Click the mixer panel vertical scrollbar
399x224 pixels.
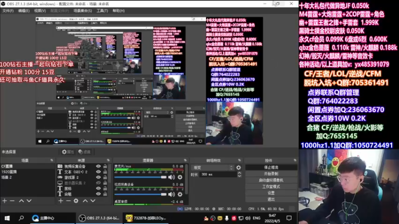click(x=187, y=179)
